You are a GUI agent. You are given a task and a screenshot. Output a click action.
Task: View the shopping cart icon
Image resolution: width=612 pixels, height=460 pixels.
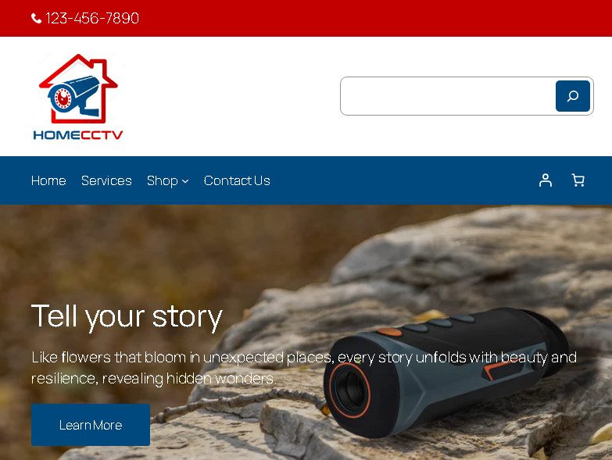(578, 180)
